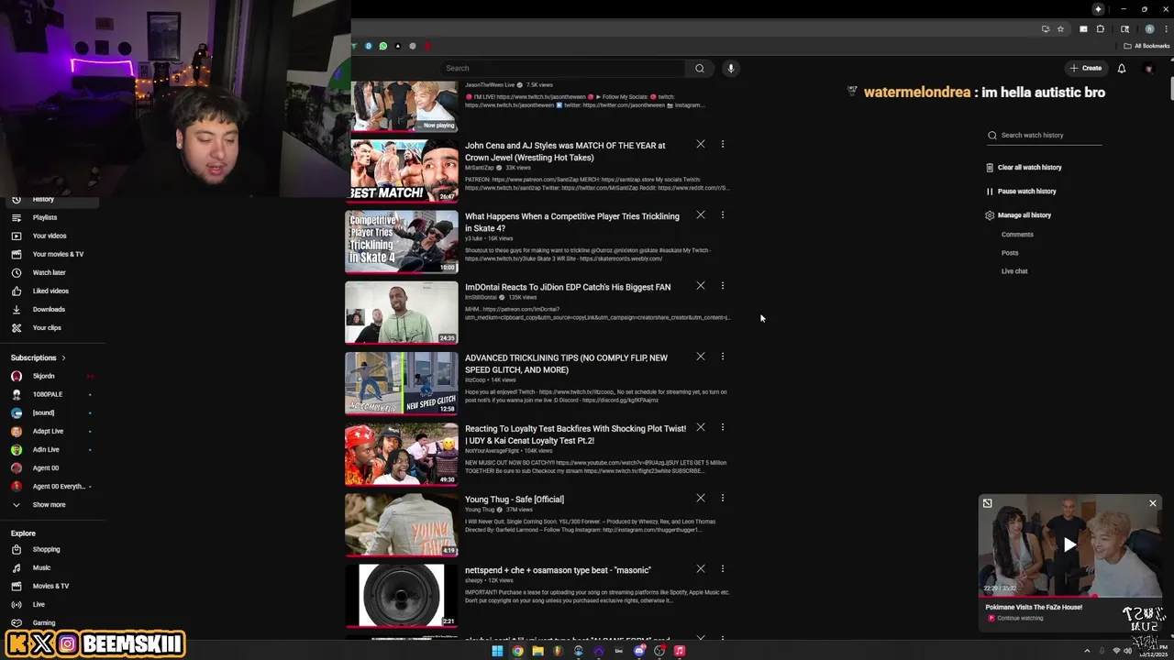1174x660 pixels.
Task: Bookmark page with the star icon
Action: pyautogui.click(x=1060, y=29)
